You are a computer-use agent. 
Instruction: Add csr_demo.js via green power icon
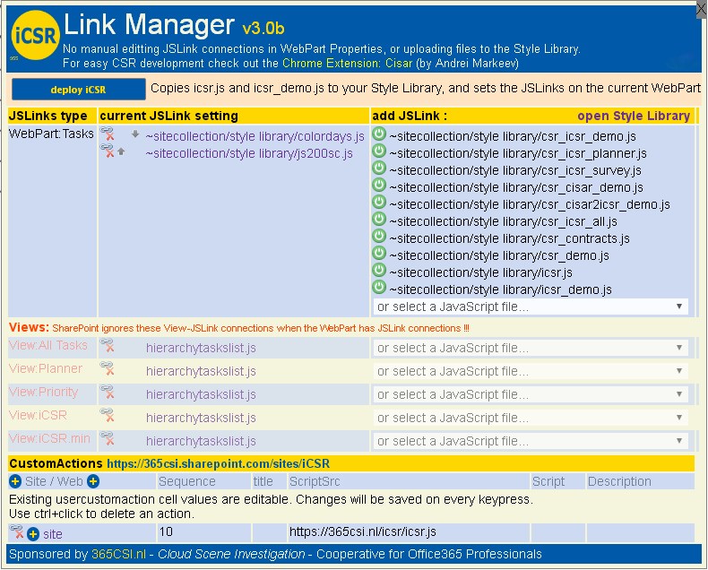[379, 253]
